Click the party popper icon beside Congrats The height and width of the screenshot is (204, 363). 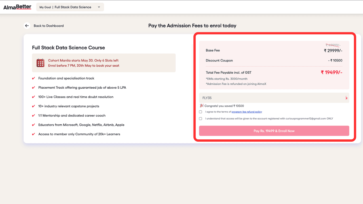[x=202, y=106]
